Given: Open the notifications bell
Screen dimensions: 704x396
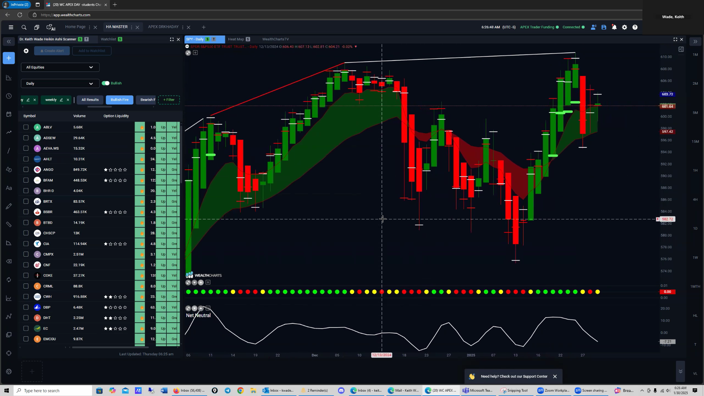Looking at the screenshot, I should (614, 27).
